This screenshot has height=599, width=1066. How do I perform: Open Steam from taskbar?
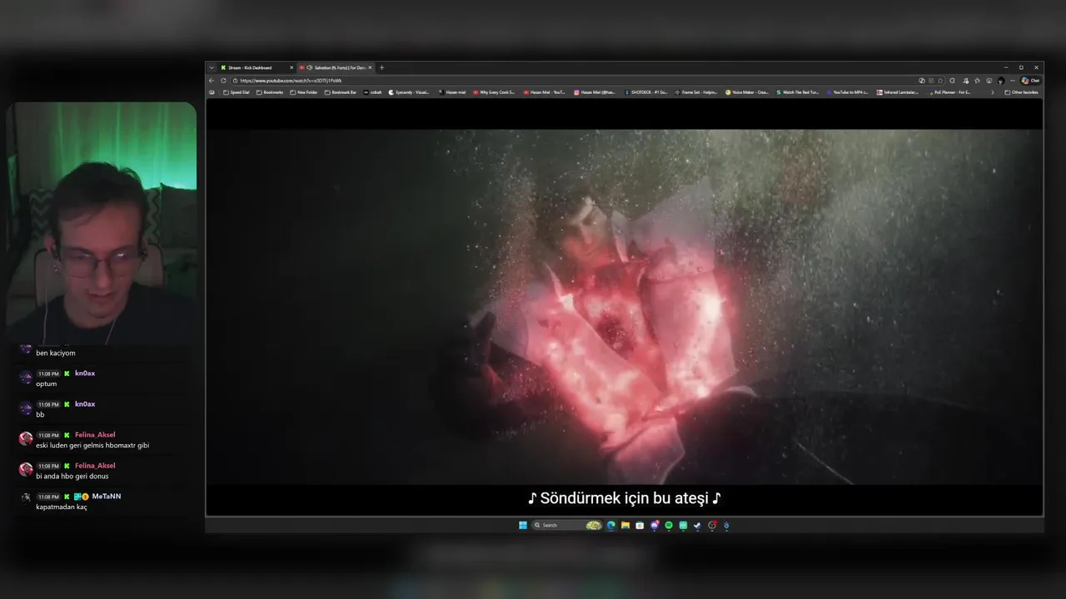point(697,525)
